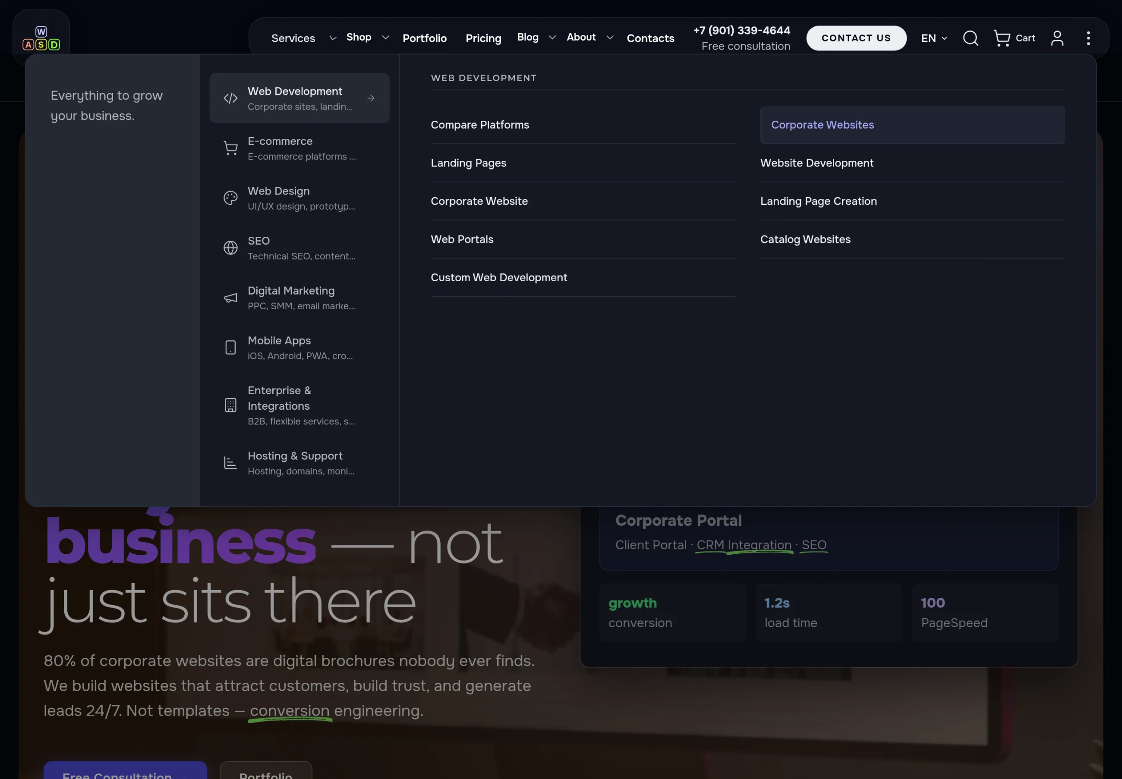Click the CRM Integration underlined link
1122x779 pixels.
[x=744, y=545]
